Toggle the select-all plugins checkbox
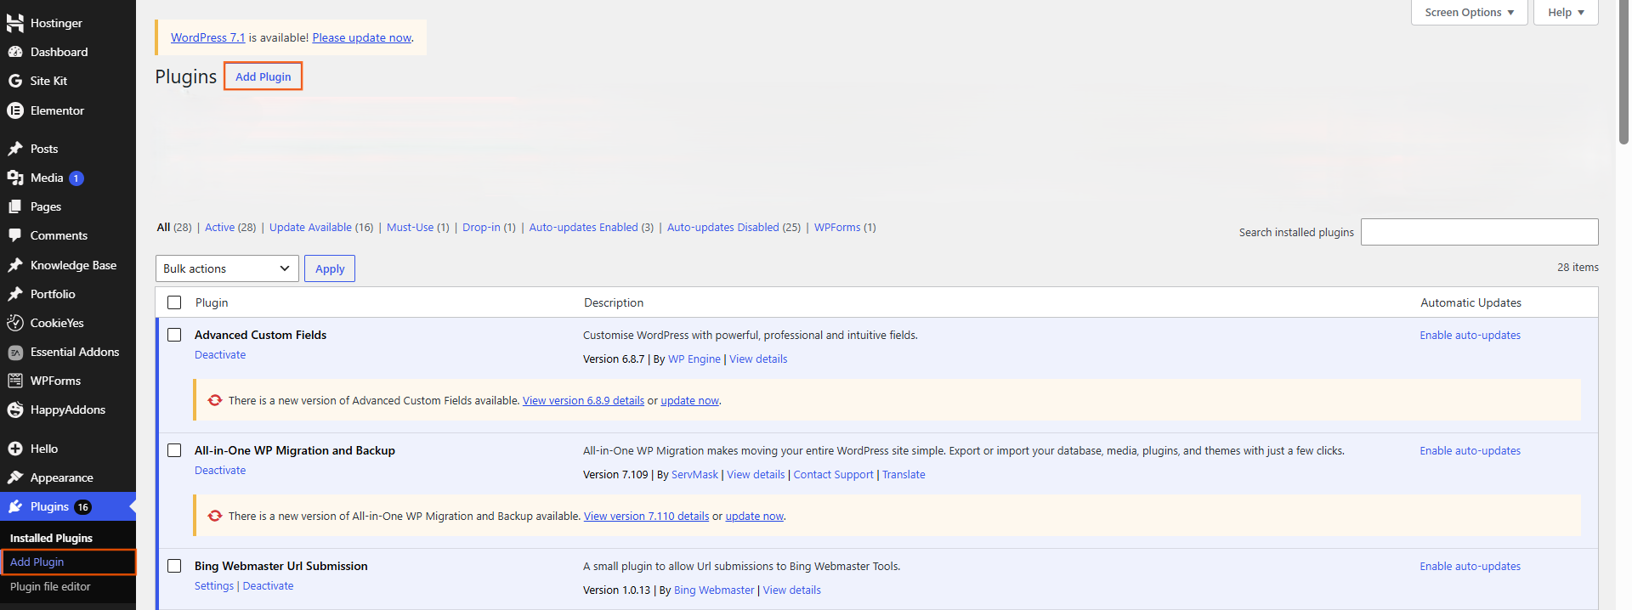This screenshot has width=1632, height=610. coord(174,302)
